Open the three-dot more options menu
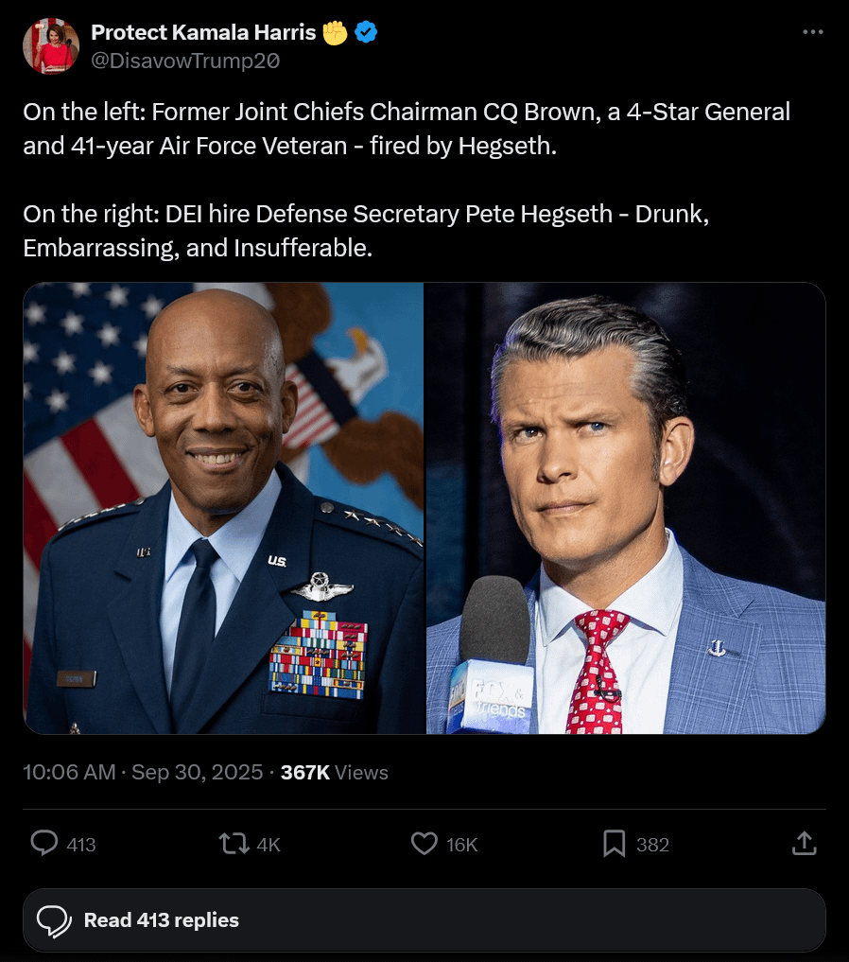Image resolution: width=849 pixels, height=962 pixels. click(812, 32)
